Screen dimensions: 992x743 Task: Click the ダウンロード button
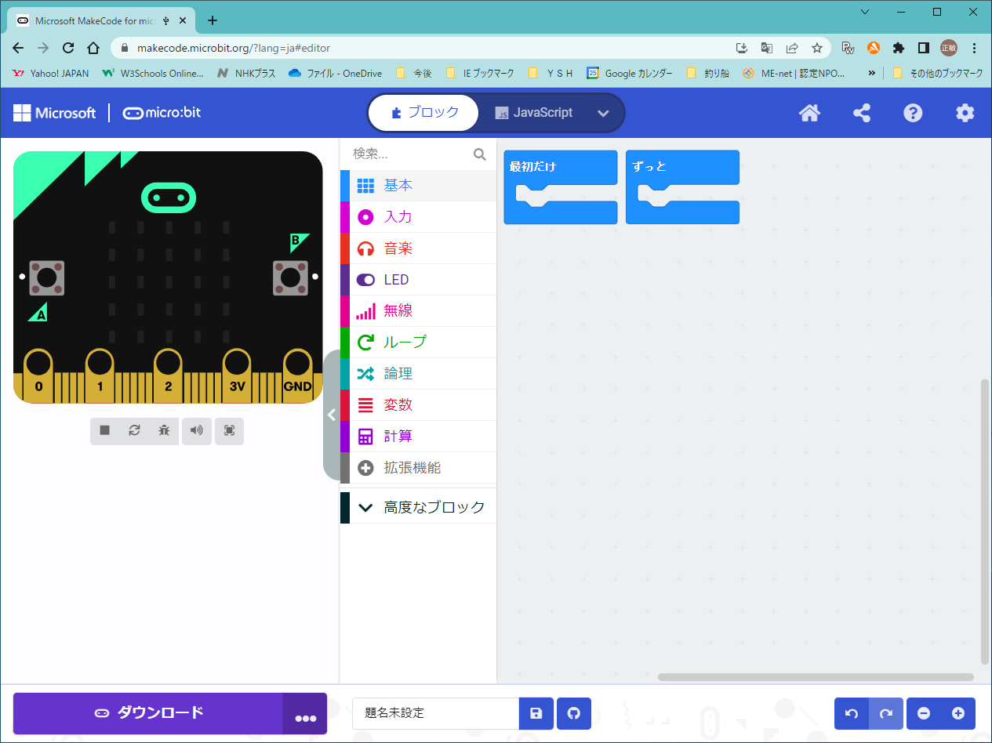point(148,714)
